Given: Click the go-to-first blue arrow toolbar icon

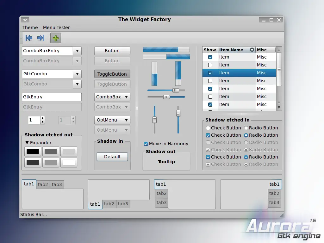Looking at the screenshot, I should coord(29,38).
